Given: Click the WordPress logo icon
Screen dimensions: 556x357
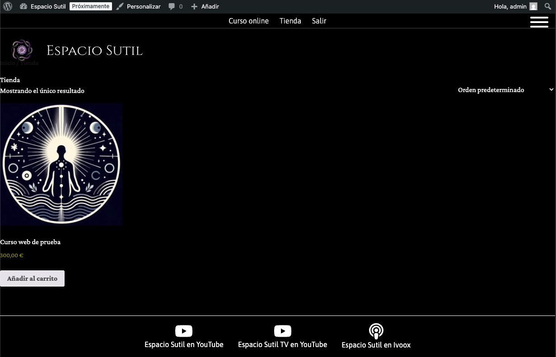Looking at the screenshot, I should pyautogui.click(x=8, y=6).
